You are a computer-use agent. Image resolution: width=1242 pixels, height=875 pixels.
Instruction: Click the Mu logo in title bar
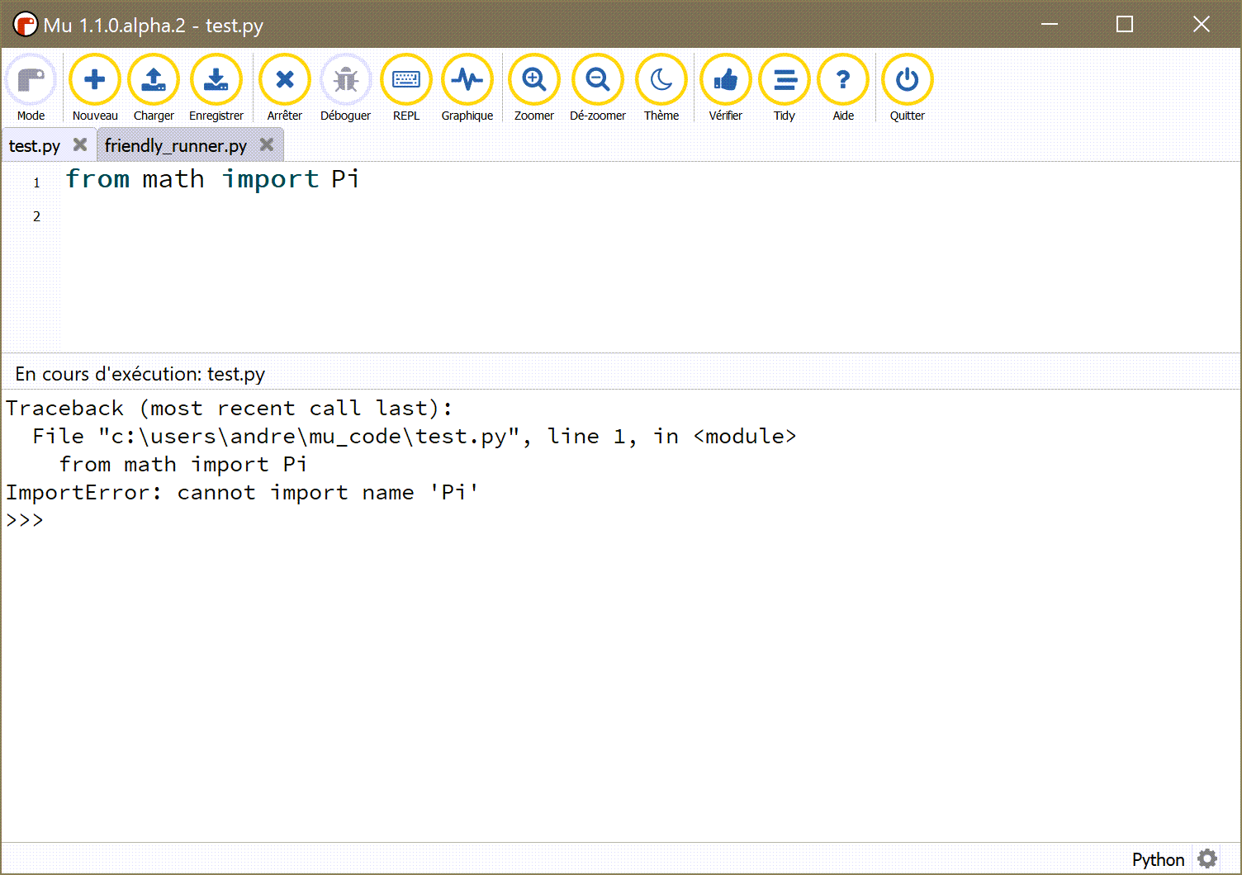point(26,25)
